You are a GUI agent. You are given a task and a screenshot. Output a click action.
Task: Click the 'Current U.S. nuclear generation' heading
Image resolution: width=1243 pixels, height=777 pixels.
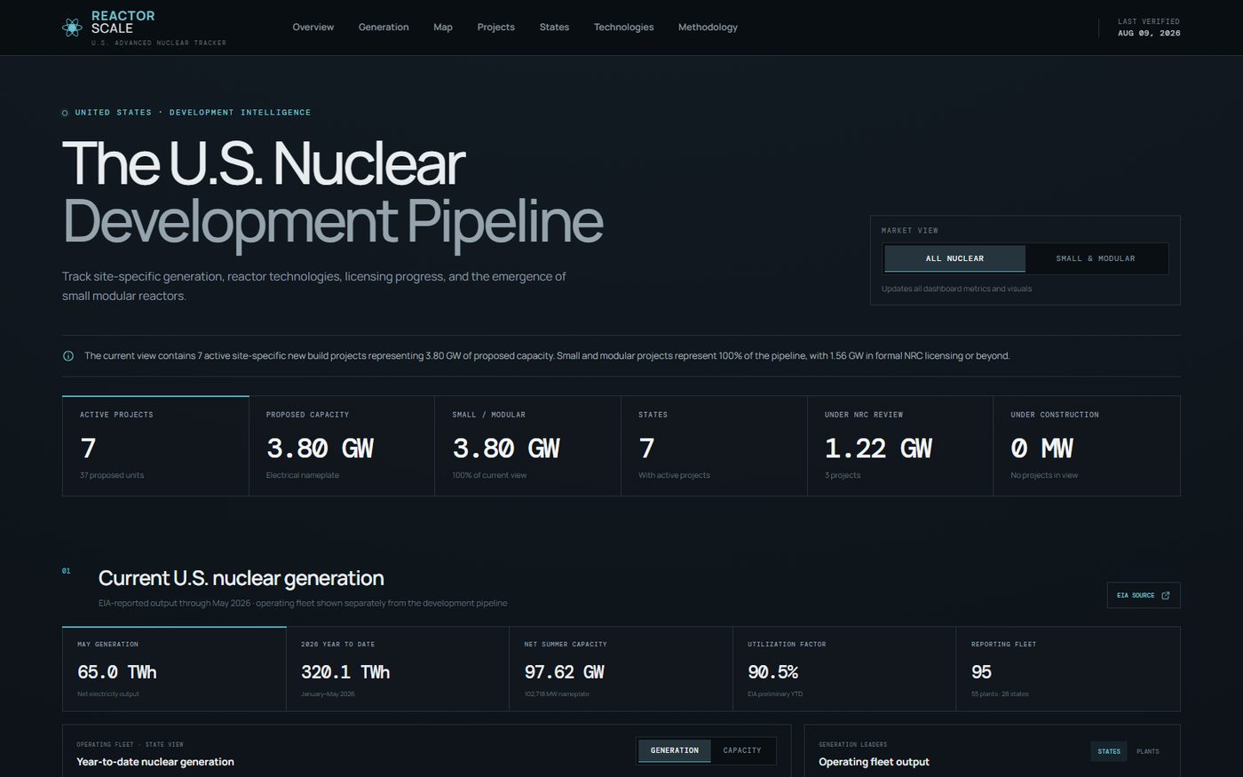tap(241, 578)
